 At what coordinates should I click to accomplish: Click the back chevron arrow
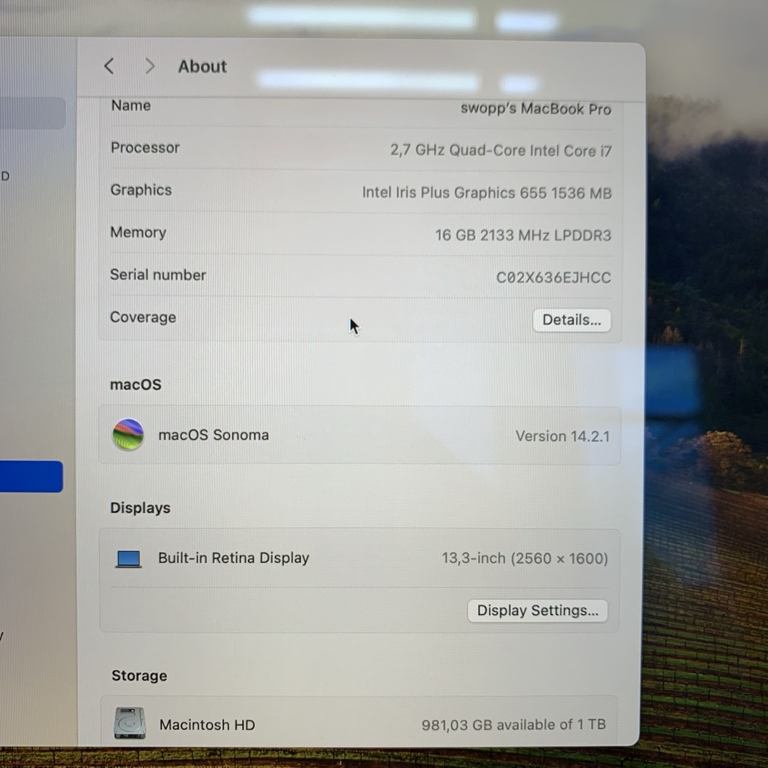coord(109,66)
